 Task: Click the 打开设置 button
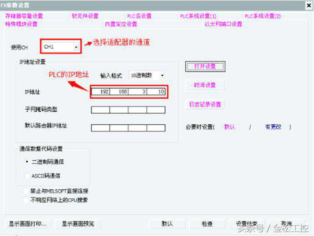[x=205, y=66]
